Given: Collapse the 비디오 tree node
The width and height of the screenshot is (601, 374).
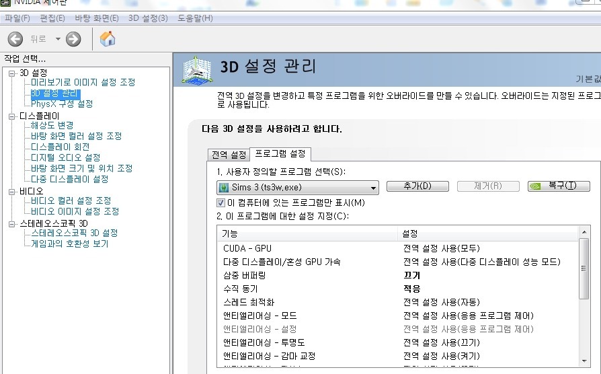Looking at the screenshot, I should pos(12,192).
